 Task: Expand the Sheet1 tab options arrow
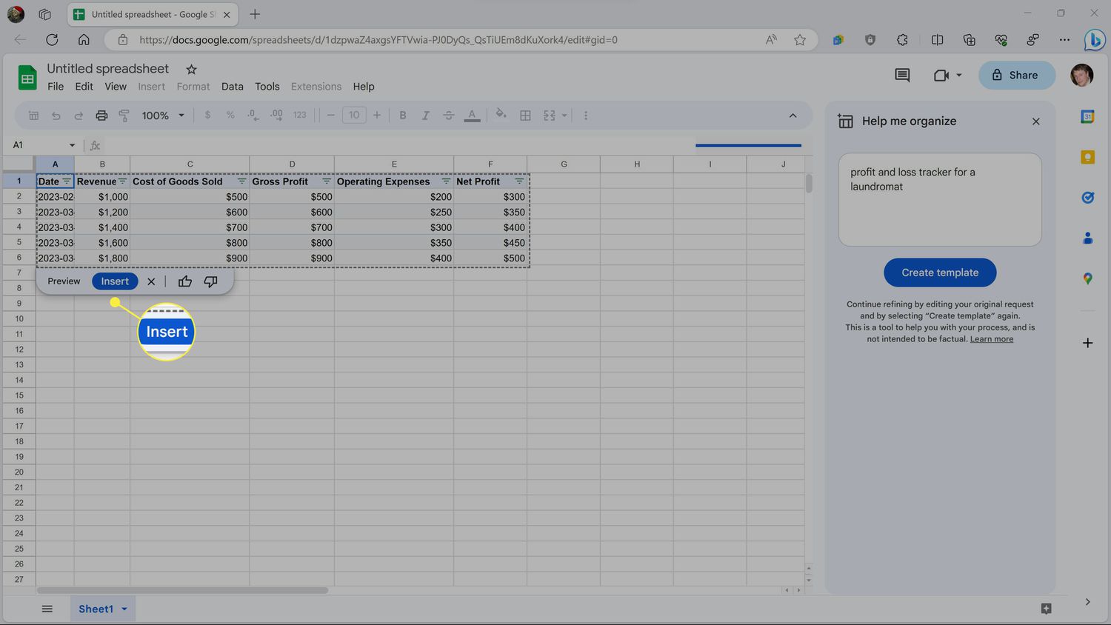click(124, 609)
